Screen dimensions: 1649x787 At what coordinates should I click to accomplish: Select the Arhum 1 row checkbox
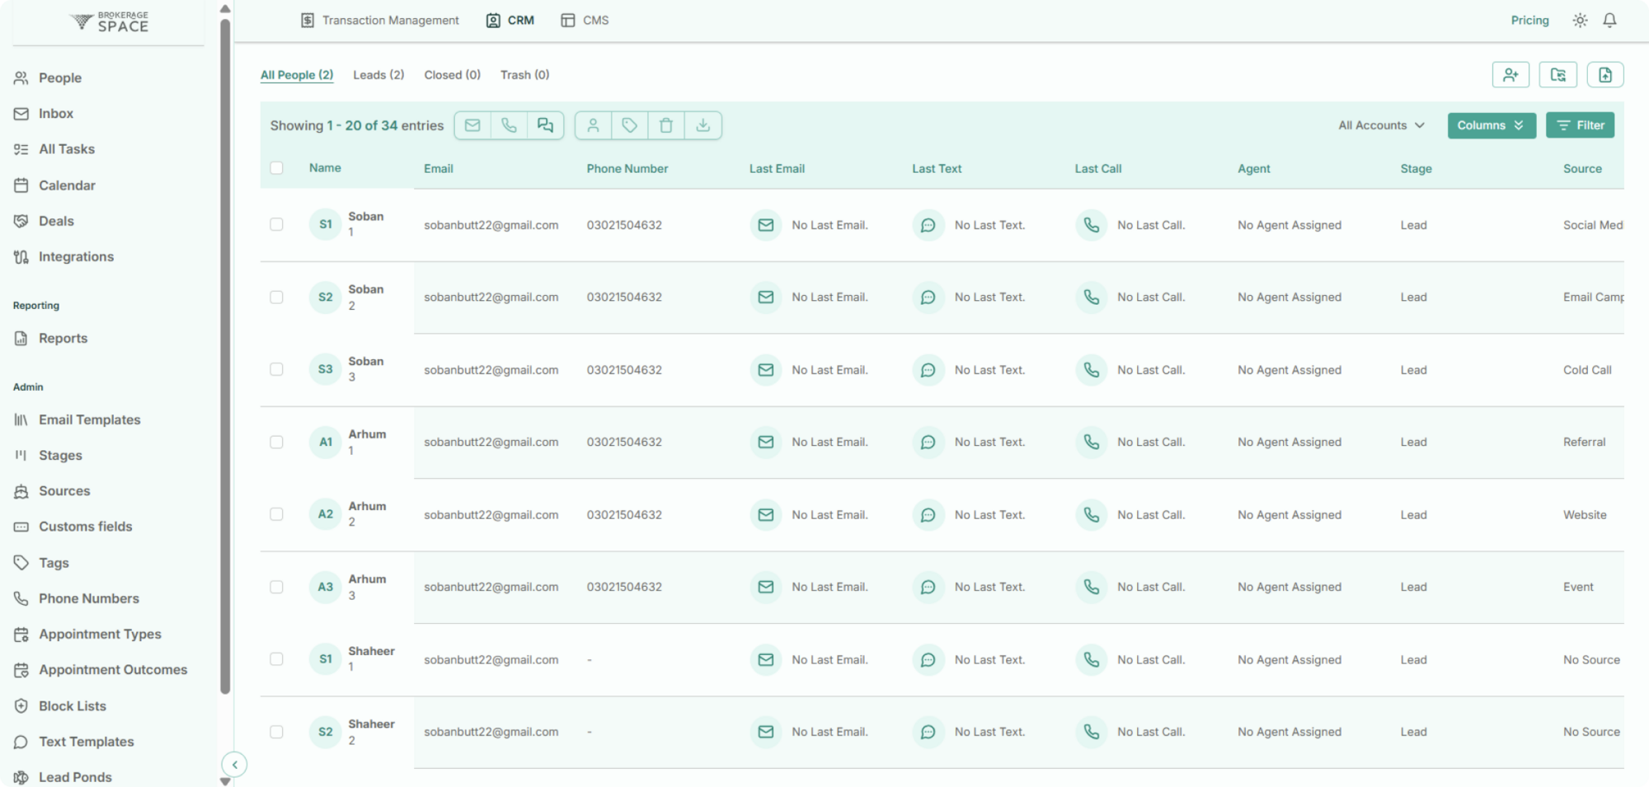click(x=276, y=442)
